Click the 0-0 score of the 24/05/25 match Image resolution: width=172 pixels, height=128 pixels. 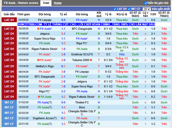click(63, 20)
